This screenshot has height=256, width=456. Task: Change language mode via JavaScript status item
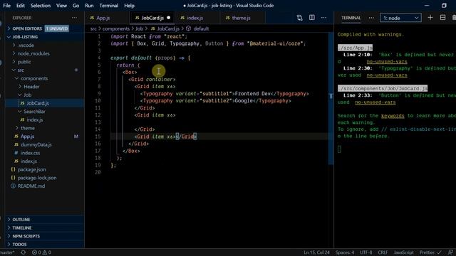(x=403, y=252)
